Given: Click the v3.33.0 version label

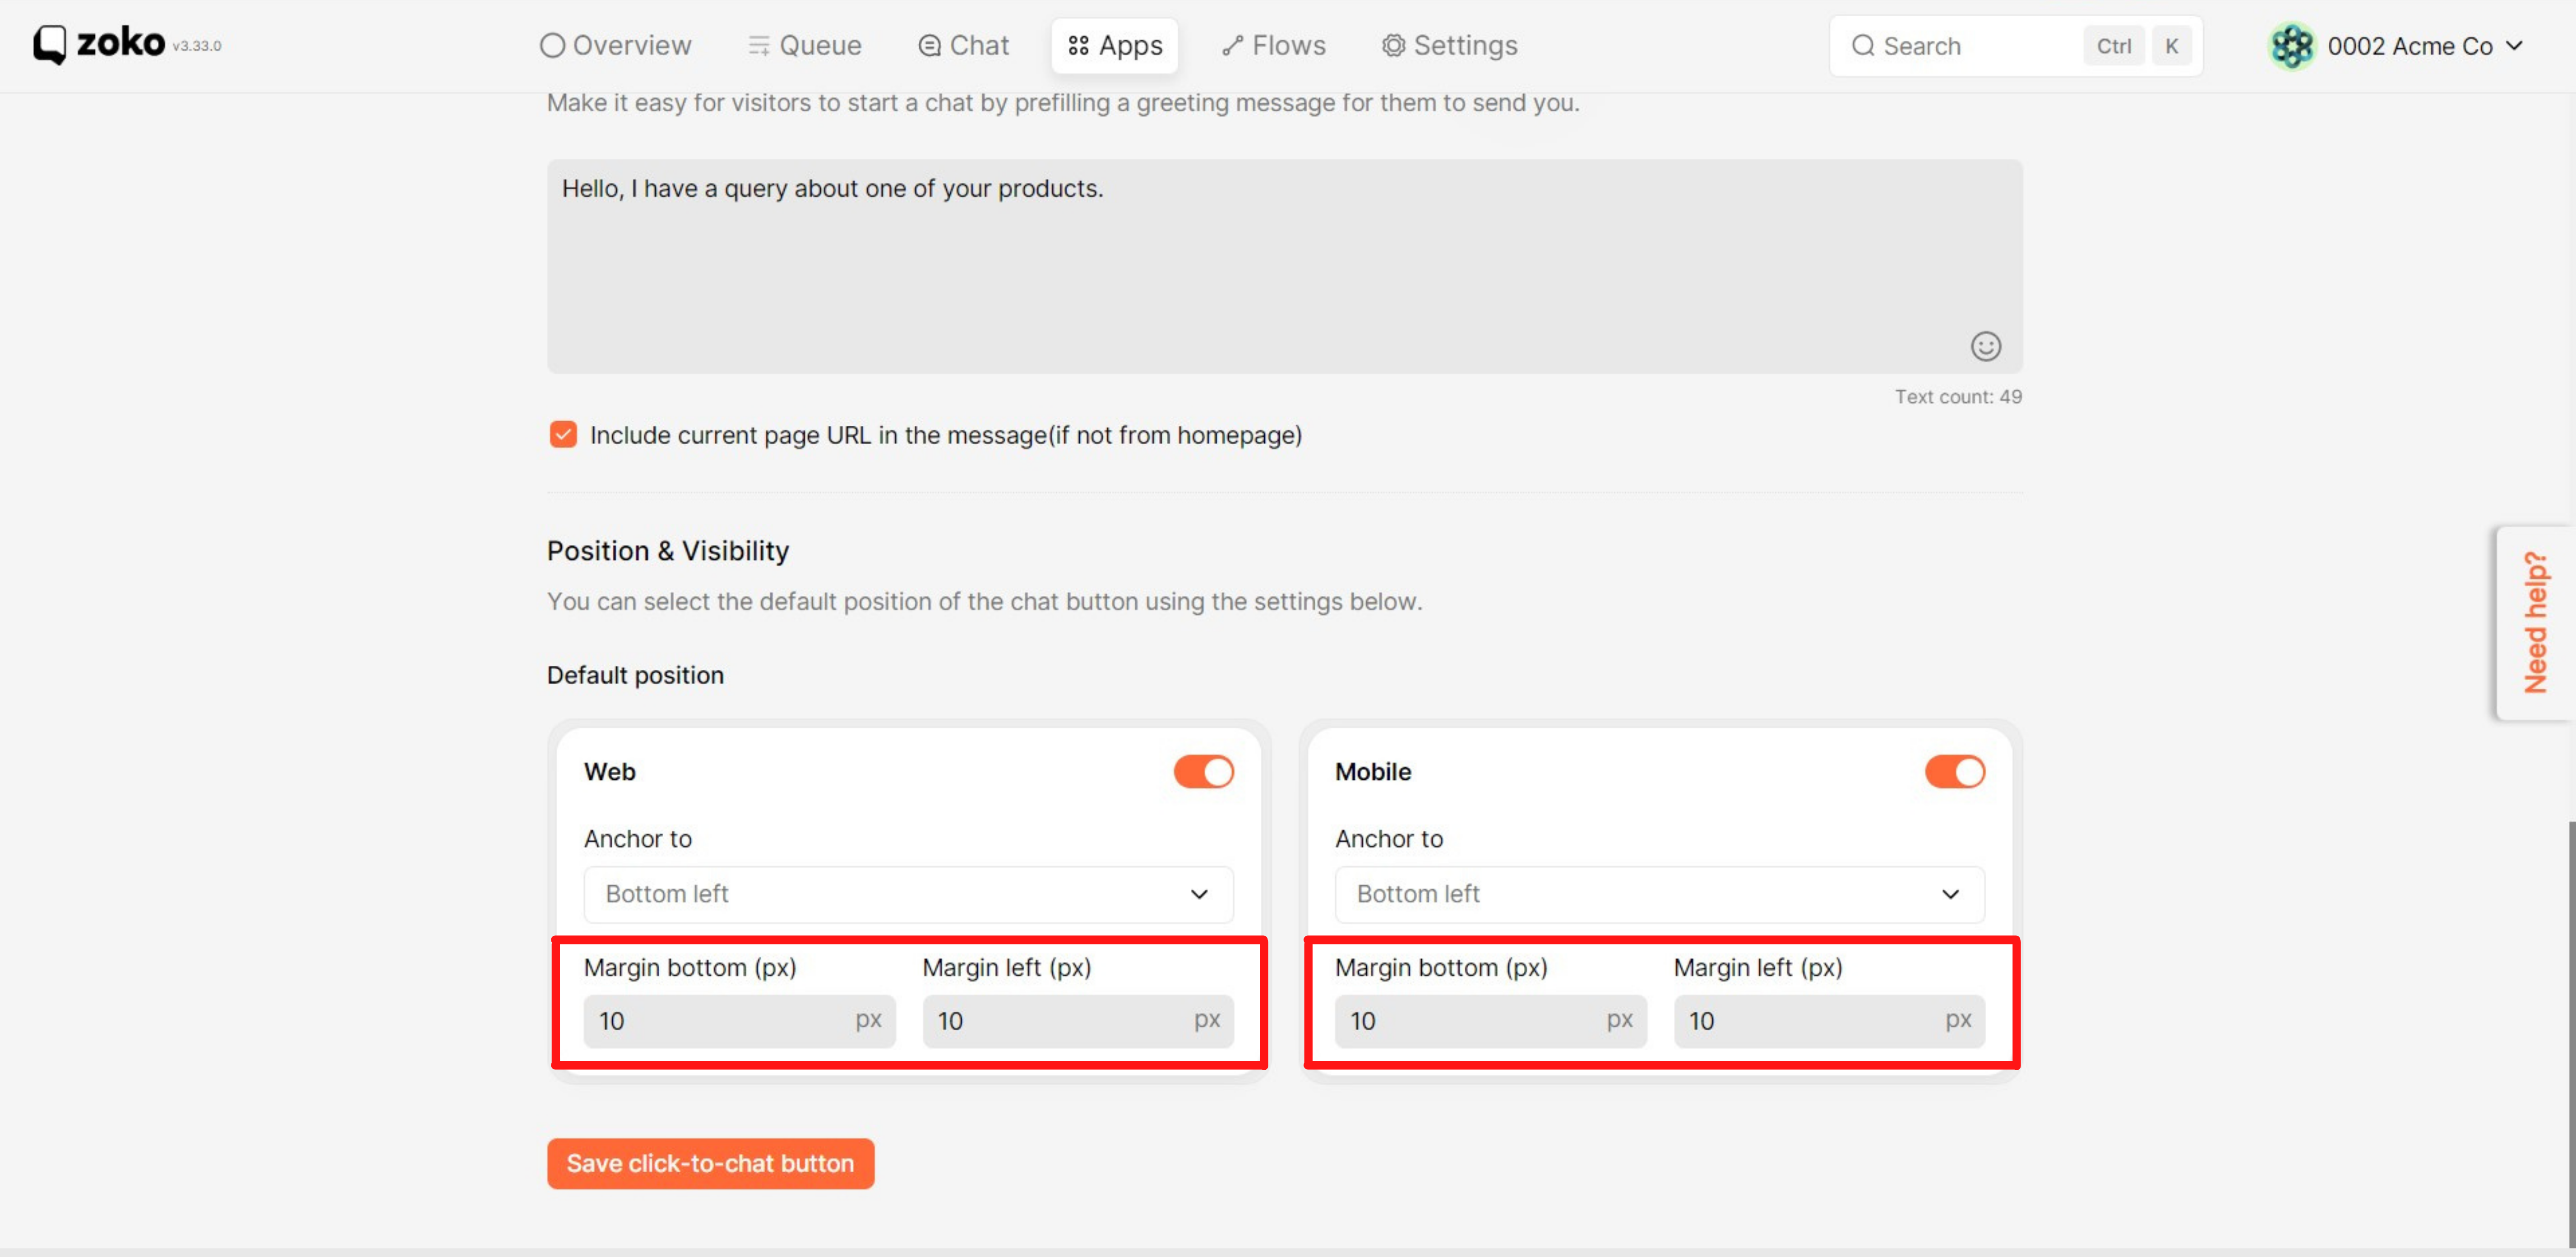Looking at the screenshot, I should (x=197, y=46).
